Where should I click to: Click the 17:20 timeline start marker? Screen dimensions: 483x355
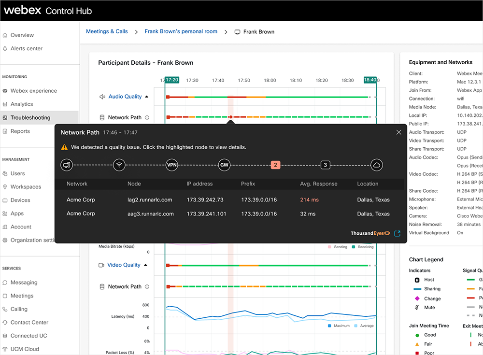click(x=171, y=80)
